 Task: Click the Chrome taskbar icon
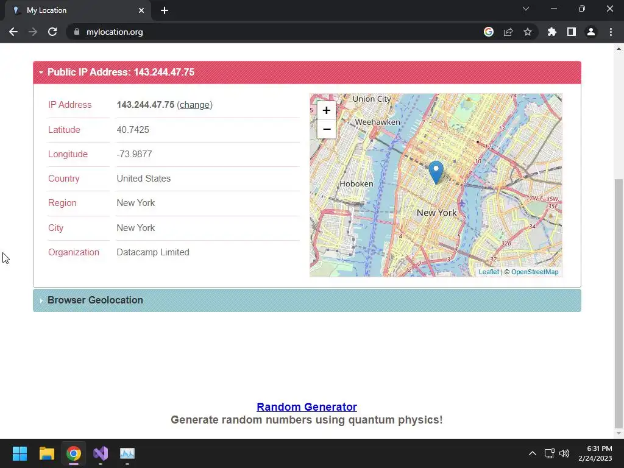(74, 453)
